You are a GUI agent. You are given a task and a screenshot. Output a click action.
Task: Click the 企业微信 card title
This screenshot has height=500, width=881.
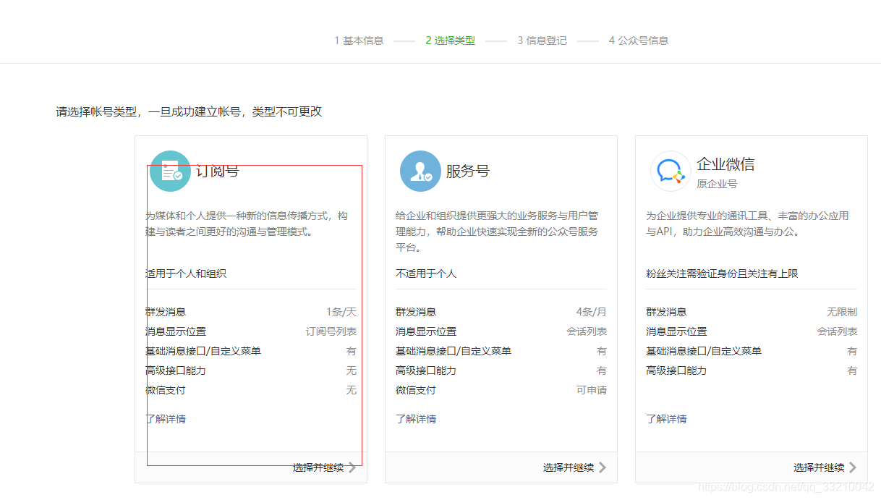[x=725, y=164]
